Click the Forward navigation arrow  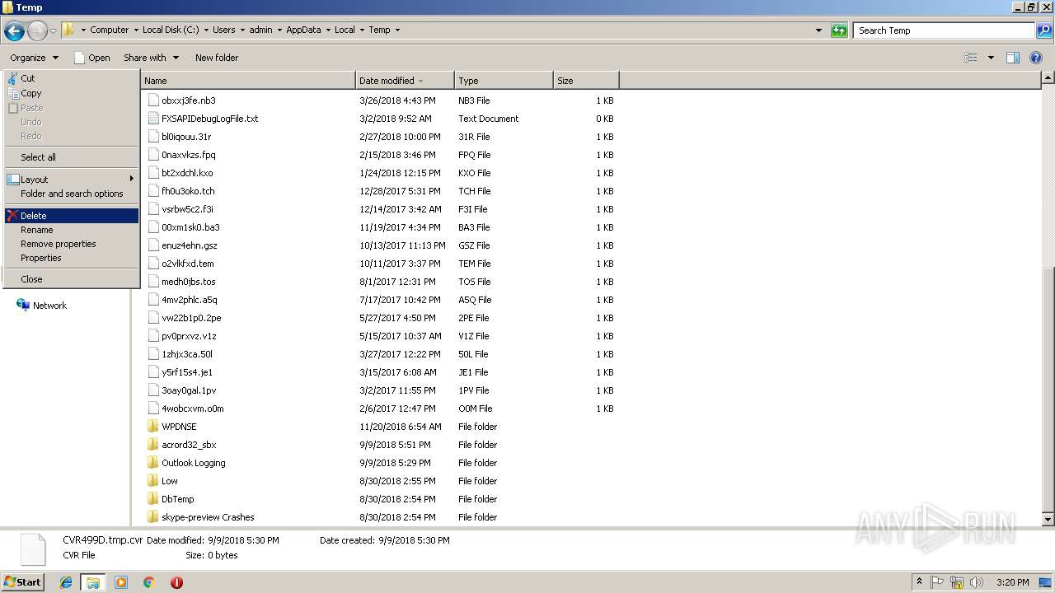point(37,31)
